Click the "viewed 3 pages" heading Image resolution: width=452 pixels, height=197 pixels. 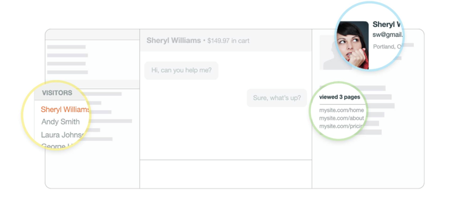[340, 97]
